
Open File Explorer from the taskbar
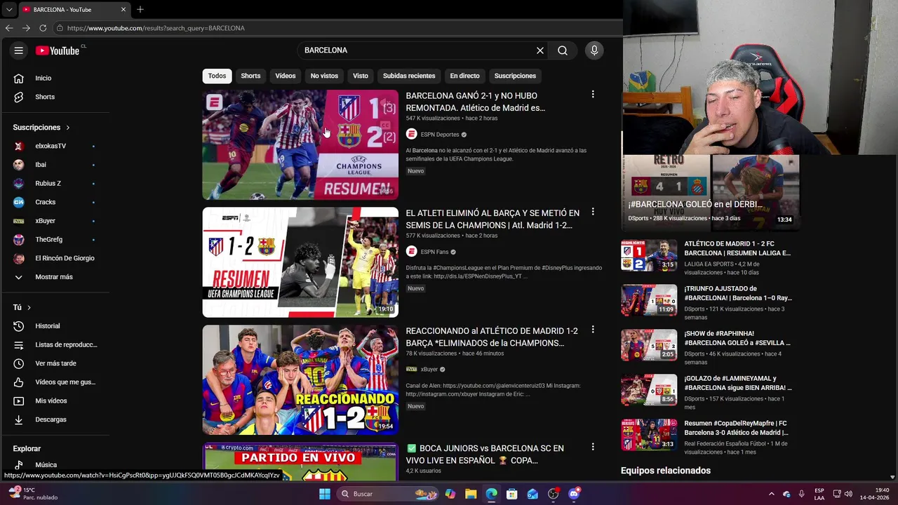(471, 494)
